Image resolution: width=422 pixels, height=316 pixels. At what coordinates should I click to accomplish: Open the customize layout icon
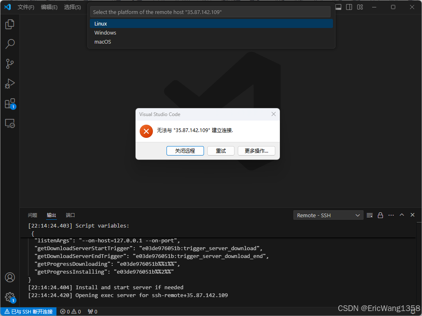[360, 7]
